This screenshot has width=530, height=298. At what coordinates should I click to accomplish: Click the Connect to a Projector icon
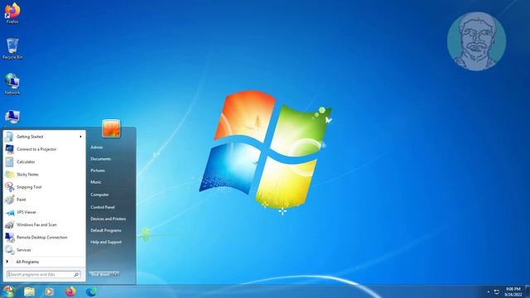(x=9, y=149)
